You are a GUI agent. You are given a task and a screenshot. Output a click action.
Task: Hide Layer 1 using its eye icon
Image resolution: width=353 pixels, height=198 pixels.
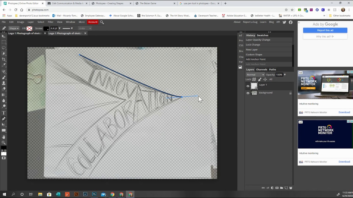(x=248, y=86)
